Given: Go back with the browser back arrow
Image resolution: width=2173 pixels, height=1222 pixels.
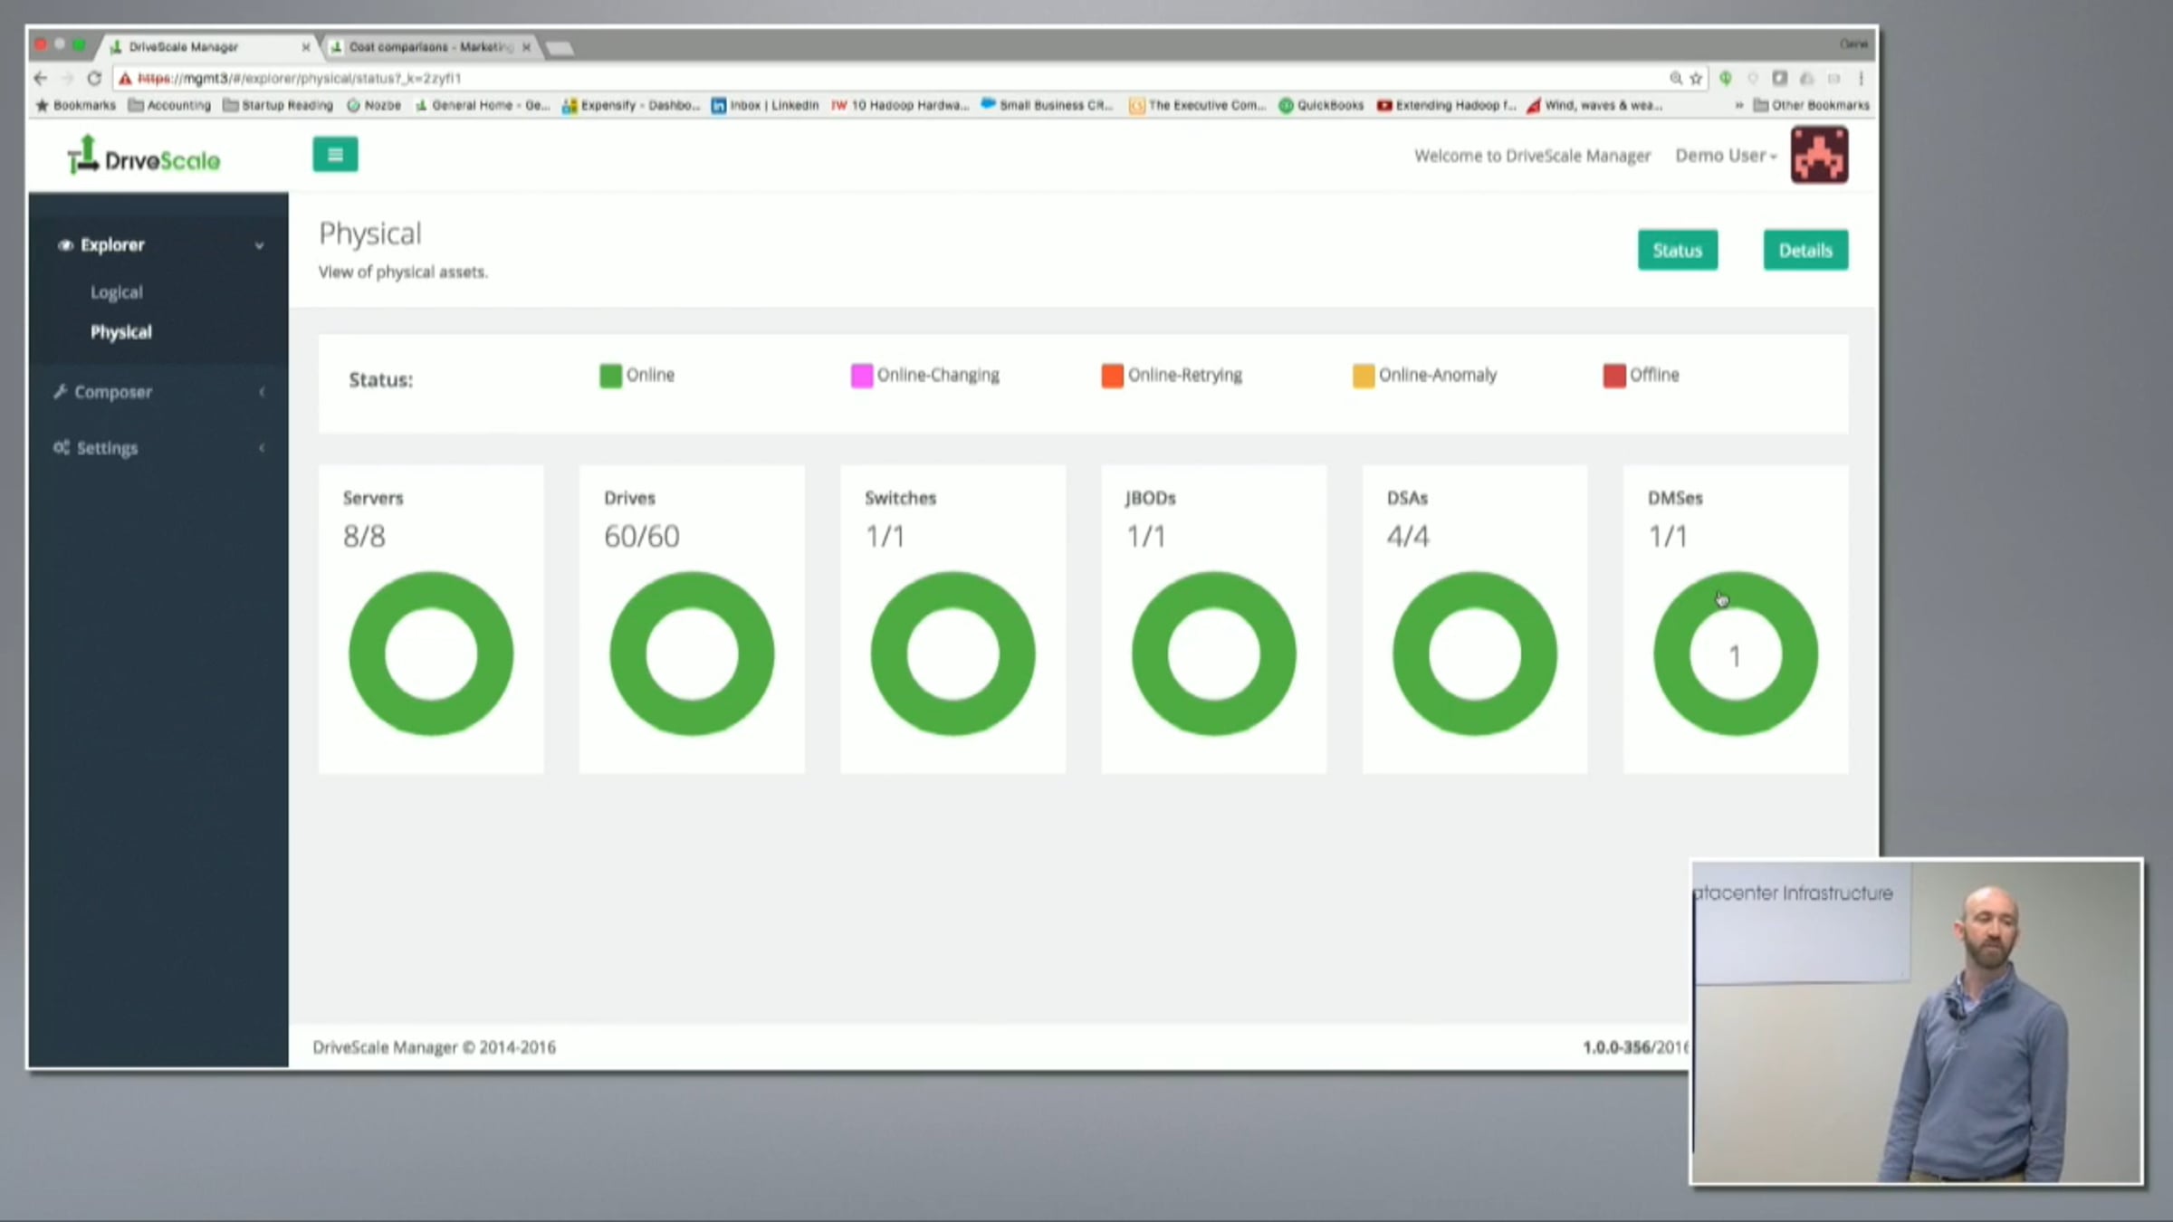Looking at the screenshot, I should (x=40, y=78).
